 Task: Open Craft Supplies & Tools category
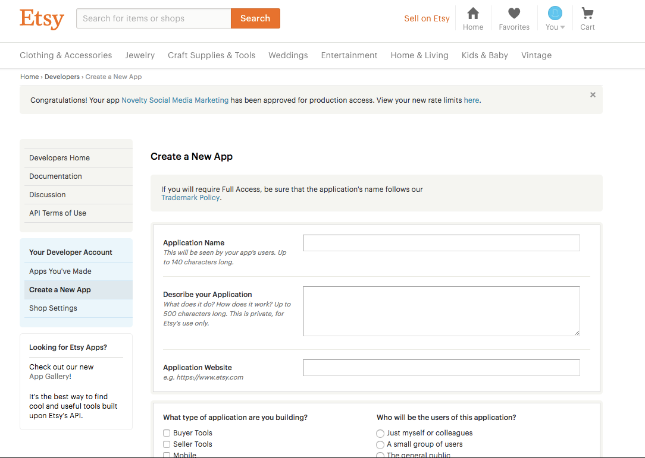(x=211, y=55)
